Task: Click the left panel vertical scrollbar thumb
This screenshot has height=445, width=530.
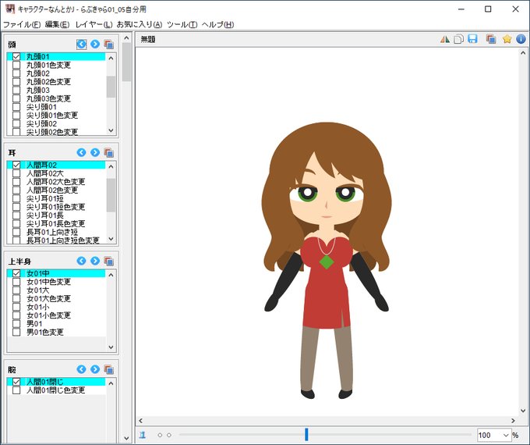Action: coord(126,62)
